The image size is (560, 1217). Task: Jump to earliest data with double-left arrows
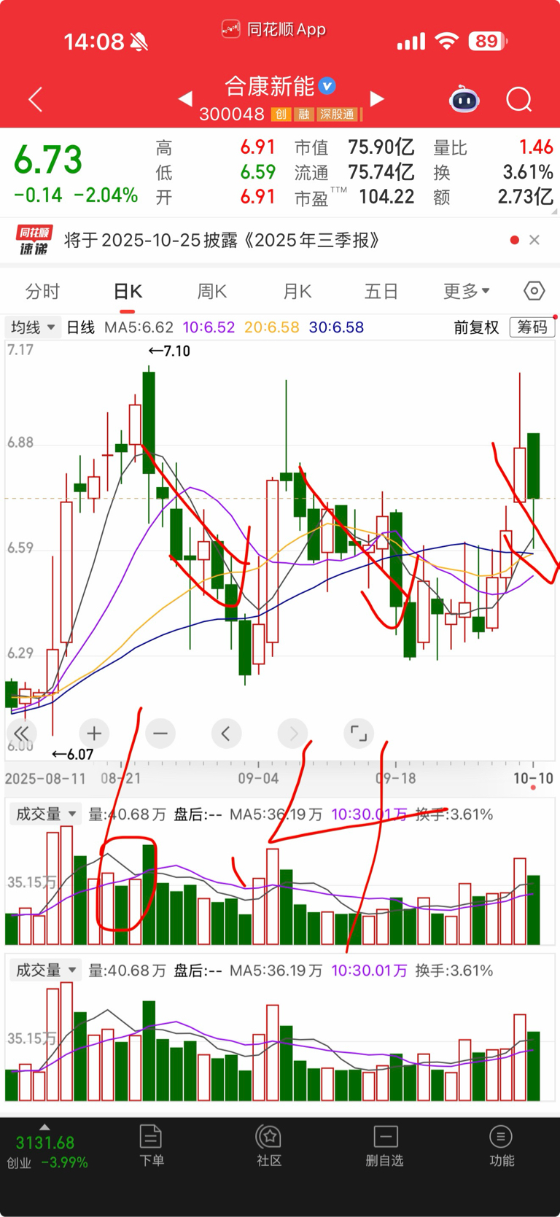[x=22, y=734]
